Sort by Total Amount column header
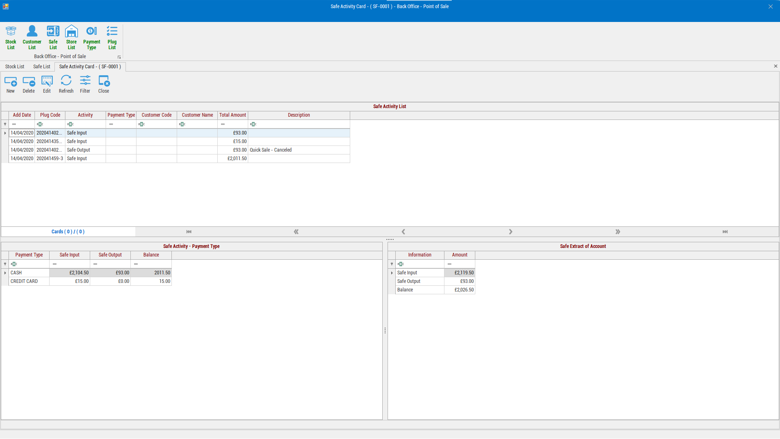Viewport: 780px width, 439px height. [x=232, y=115]
